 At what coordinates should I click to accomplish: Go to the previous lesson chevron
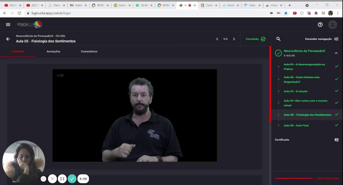pyautogui.click(x=217, y=39)
